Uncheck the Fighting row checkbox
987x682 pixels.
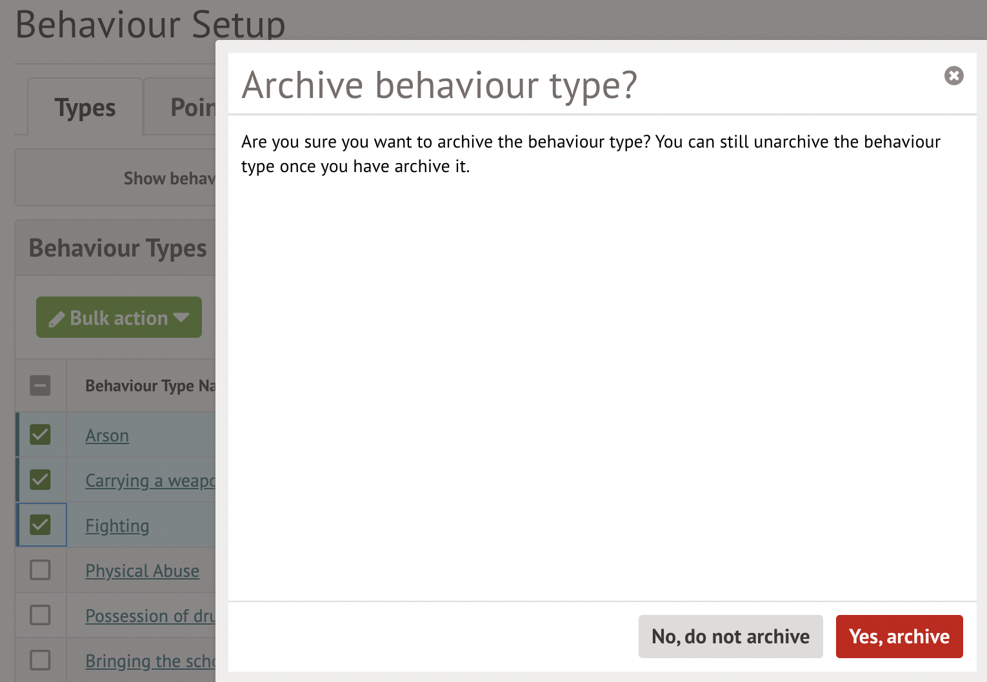(x=40, y=525)
